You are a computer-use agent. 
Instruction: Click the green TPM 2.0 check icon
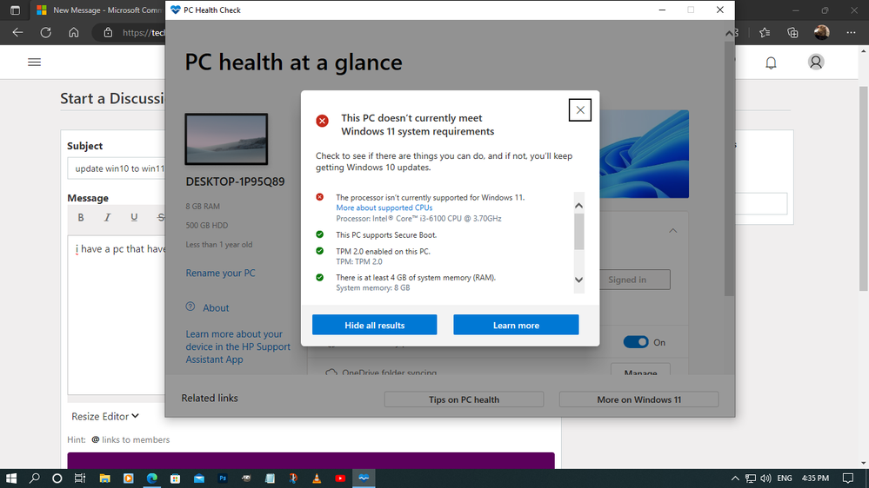pos(320,251)
